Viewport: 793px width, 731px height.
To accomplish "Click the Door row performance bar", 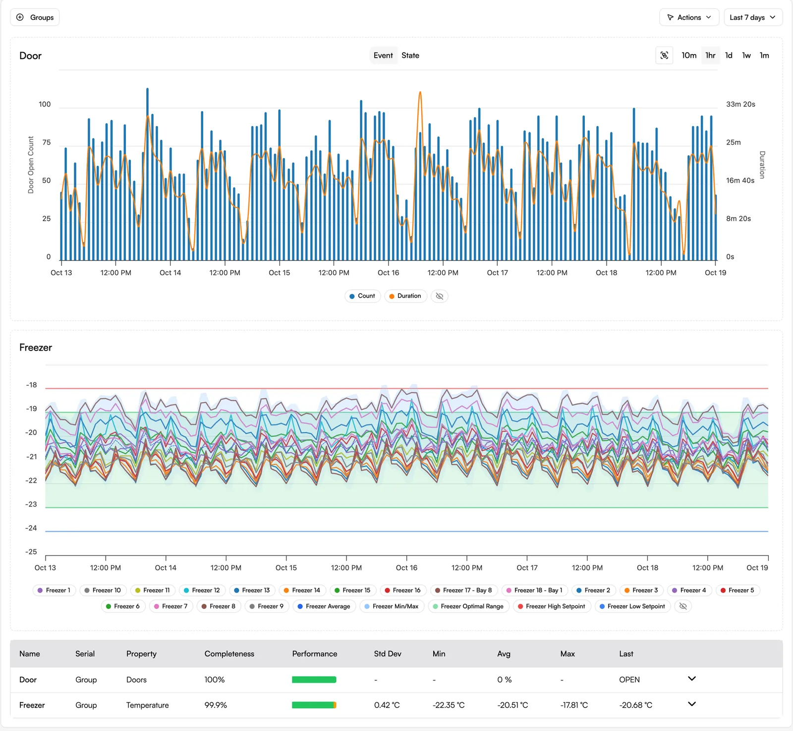I will [x=314, y=680].
